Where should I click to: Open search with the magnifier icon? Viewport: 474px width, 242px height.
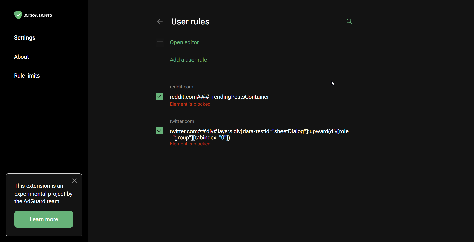point(349,22)
